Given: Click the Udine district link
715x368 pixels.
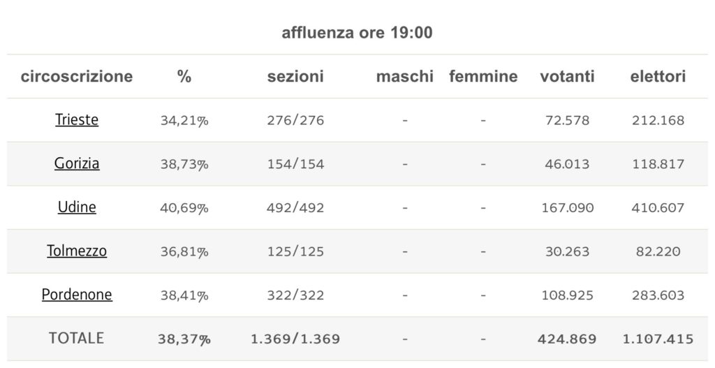Looking at the screenshot, I should [x=77, y=207].
